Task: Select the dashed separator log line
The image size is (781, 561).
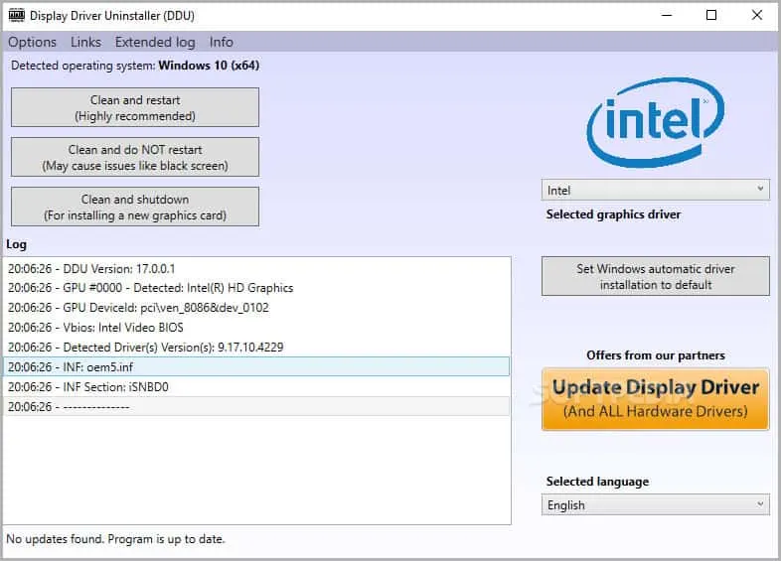Action: click(x=256, y=407)
